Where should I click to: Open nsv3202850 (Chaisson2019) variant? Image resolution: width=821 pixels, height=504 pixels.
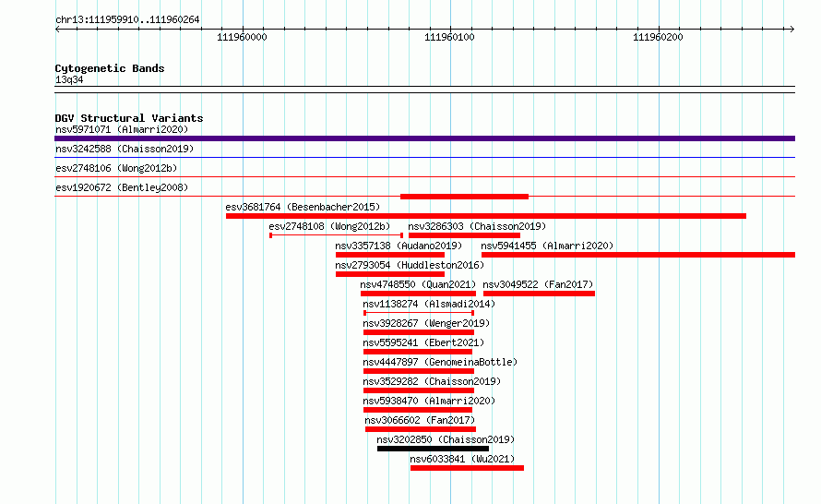(446, 439)
